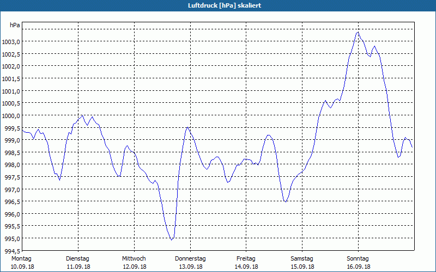Click the '11.09.18' date label
This screenshot has width=436, height=272.
click(x=78, y=267)
